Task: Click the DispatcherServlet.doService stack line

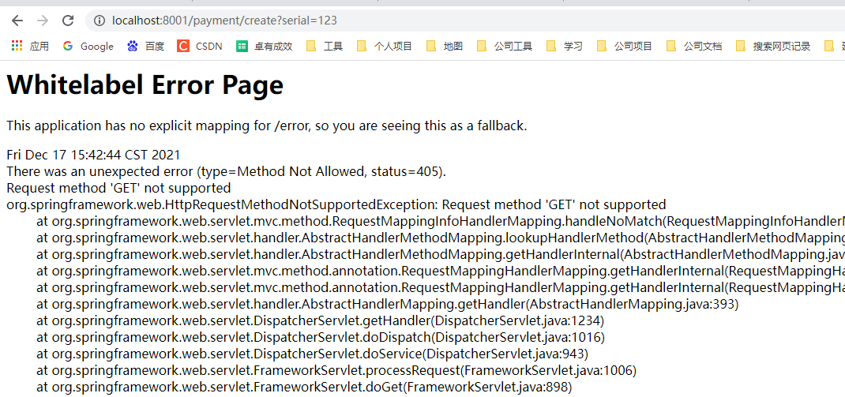Action: (313, 354)
